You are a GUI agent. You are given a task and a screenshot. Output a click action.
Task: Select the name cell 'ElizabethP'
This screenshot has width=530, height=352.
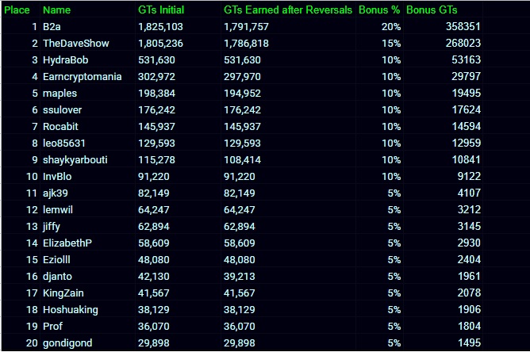click(x=67, y=243)
